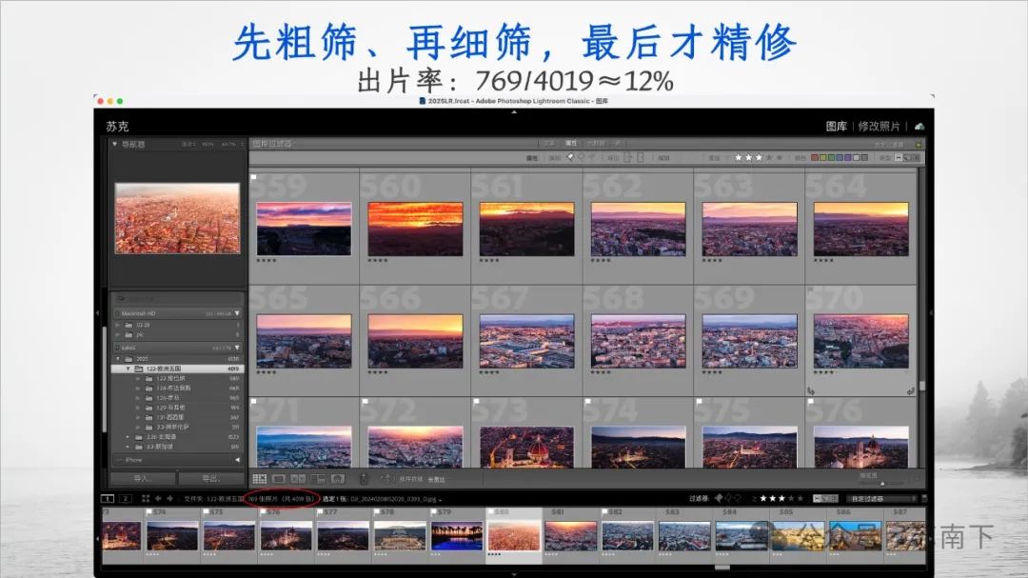The height and width of the screenshot is (578, 1028).
Task: Toggle the filter lock icon in filter bar
Action: point(918,145)
